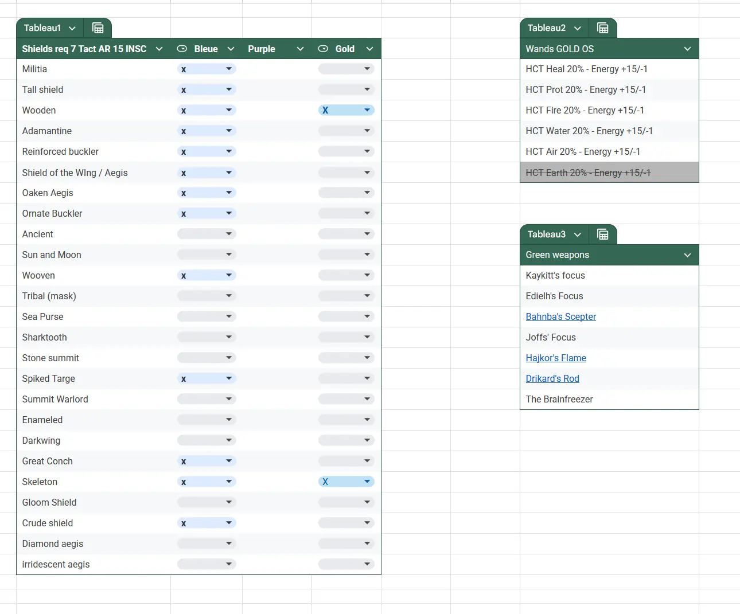Select the Gloom Shield cell
This screenshot has width=740, height=614.
(x=94, y=502)
